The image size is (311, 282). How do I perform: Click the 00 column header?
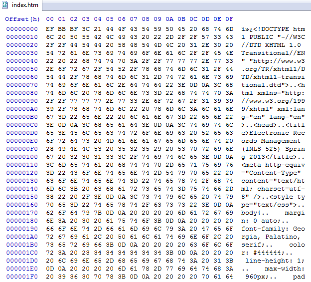[49, 19]
